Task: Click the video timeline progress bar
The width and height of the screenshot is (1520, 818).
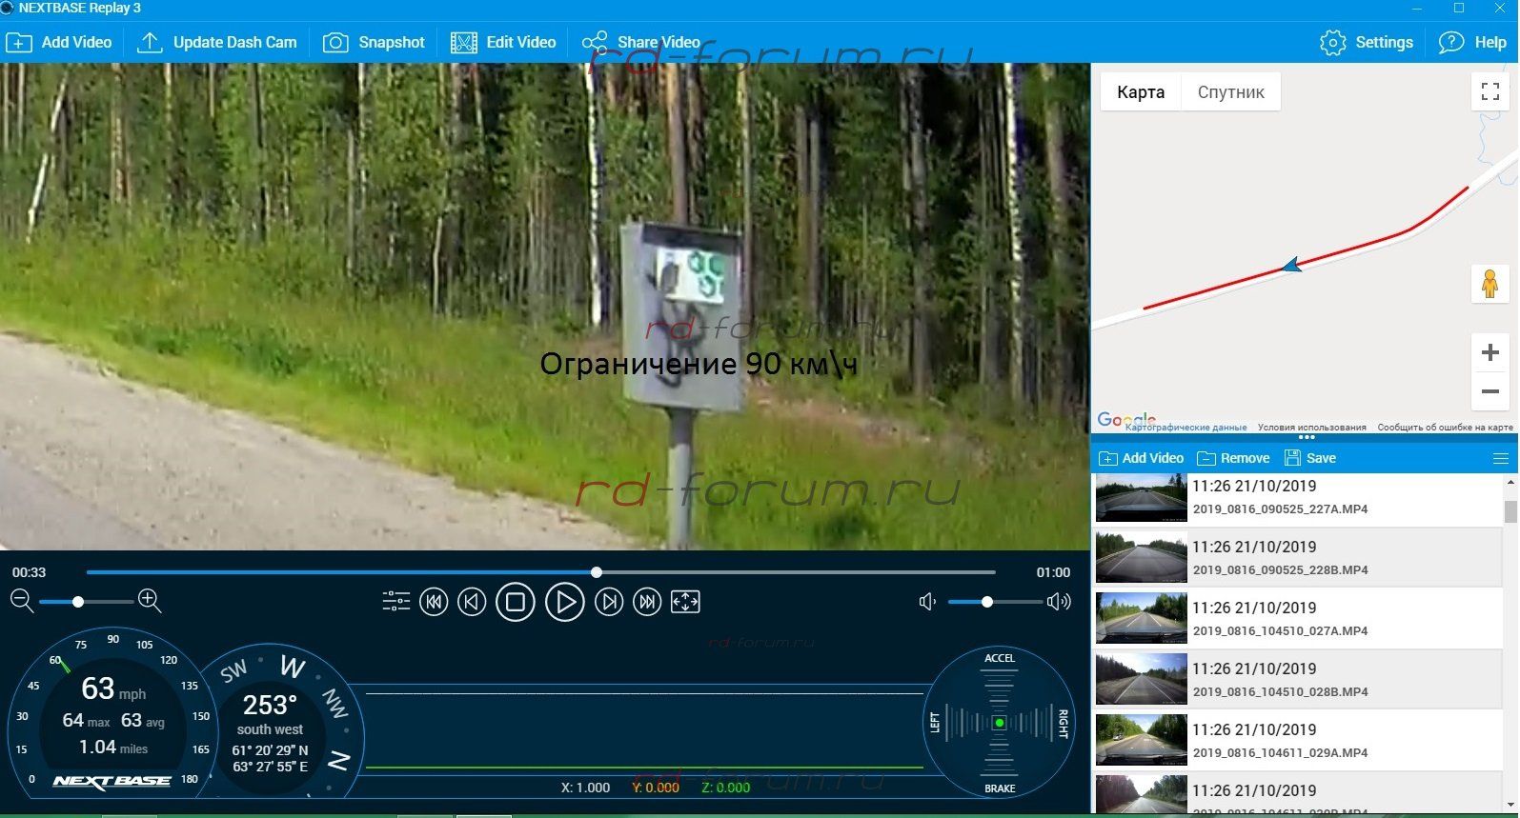Action: [540, 572]
